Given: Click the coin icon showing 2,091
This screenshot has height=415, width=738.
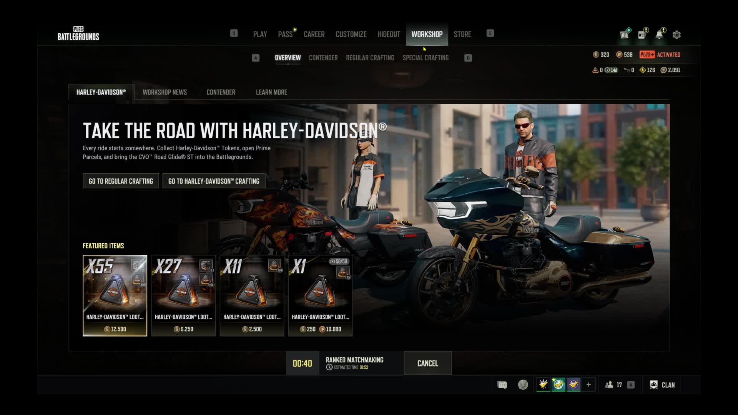Looking at the screenshot, I should coord(663,70).
